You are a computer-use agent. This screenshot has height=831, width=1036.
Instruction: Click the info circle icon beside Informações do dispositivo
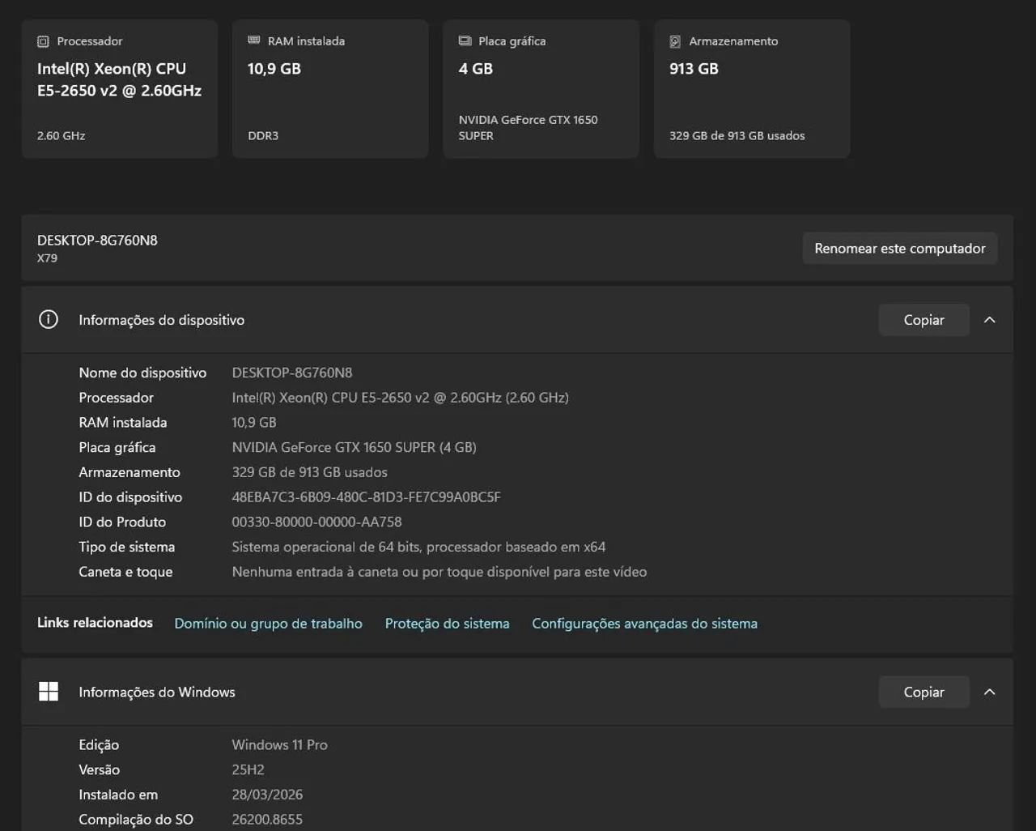(x=49, y=319)
